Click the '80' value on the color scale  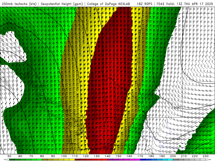[42, 156]
